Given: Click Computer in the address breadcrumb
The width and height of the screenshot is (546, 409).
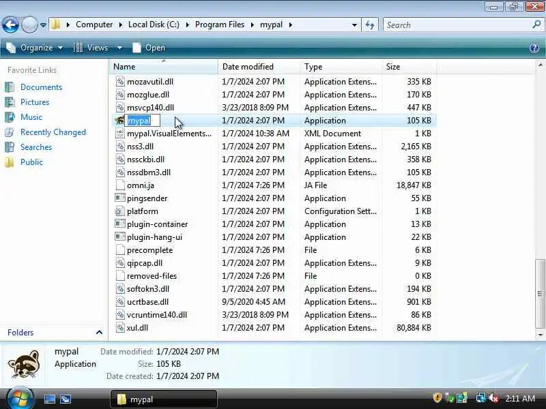Looking at the screenshot, I should coord(94,25).
